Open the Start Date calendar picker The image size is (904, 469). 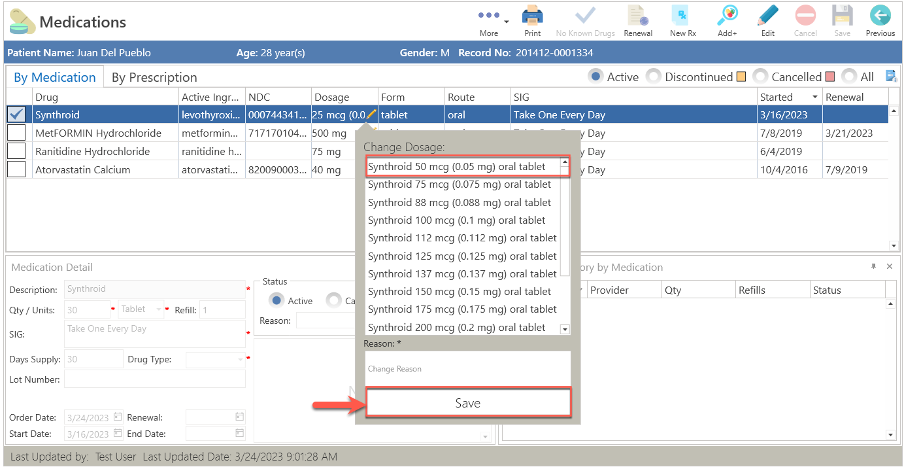(118, 433)
